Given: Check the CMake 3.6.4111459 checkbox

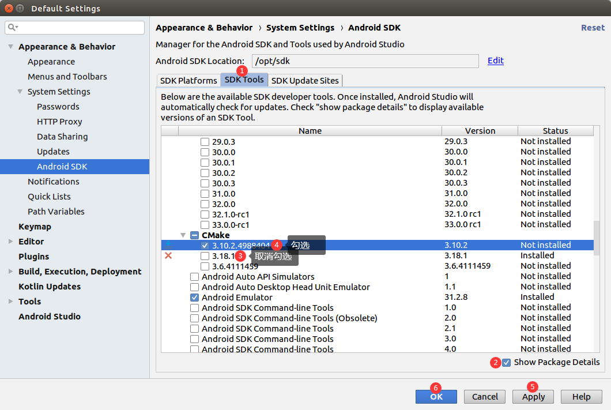Looking at the screenshot, I should [205, 266].
